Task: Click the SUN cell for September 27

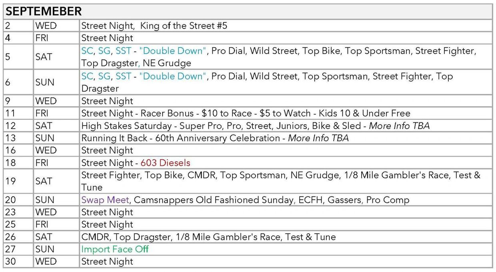Action: [x=44, y=249]
